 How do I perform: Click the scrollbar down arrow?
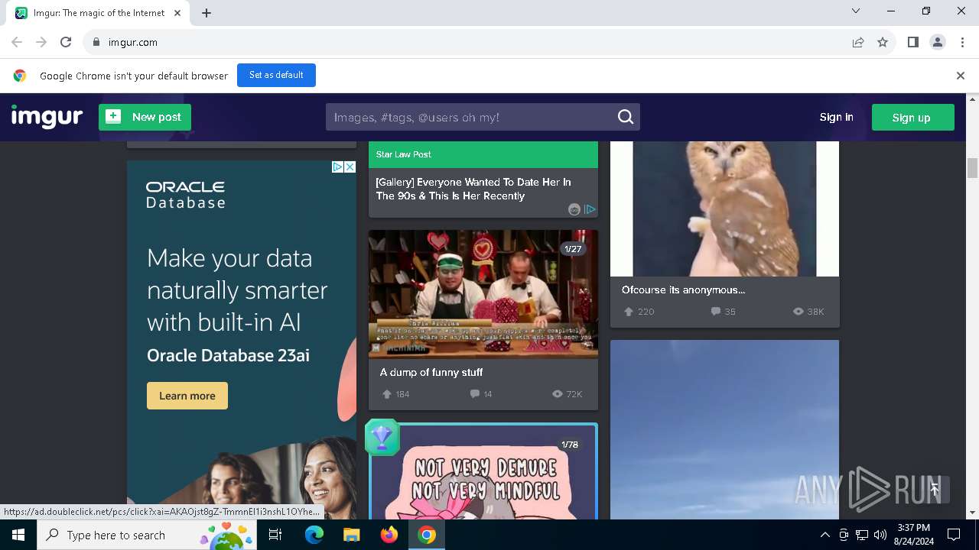coord(972,512)
